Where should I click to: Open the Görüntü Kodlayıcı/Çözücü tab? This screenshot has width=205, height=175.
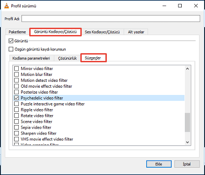pyautogui.click(x=55, y=32)
